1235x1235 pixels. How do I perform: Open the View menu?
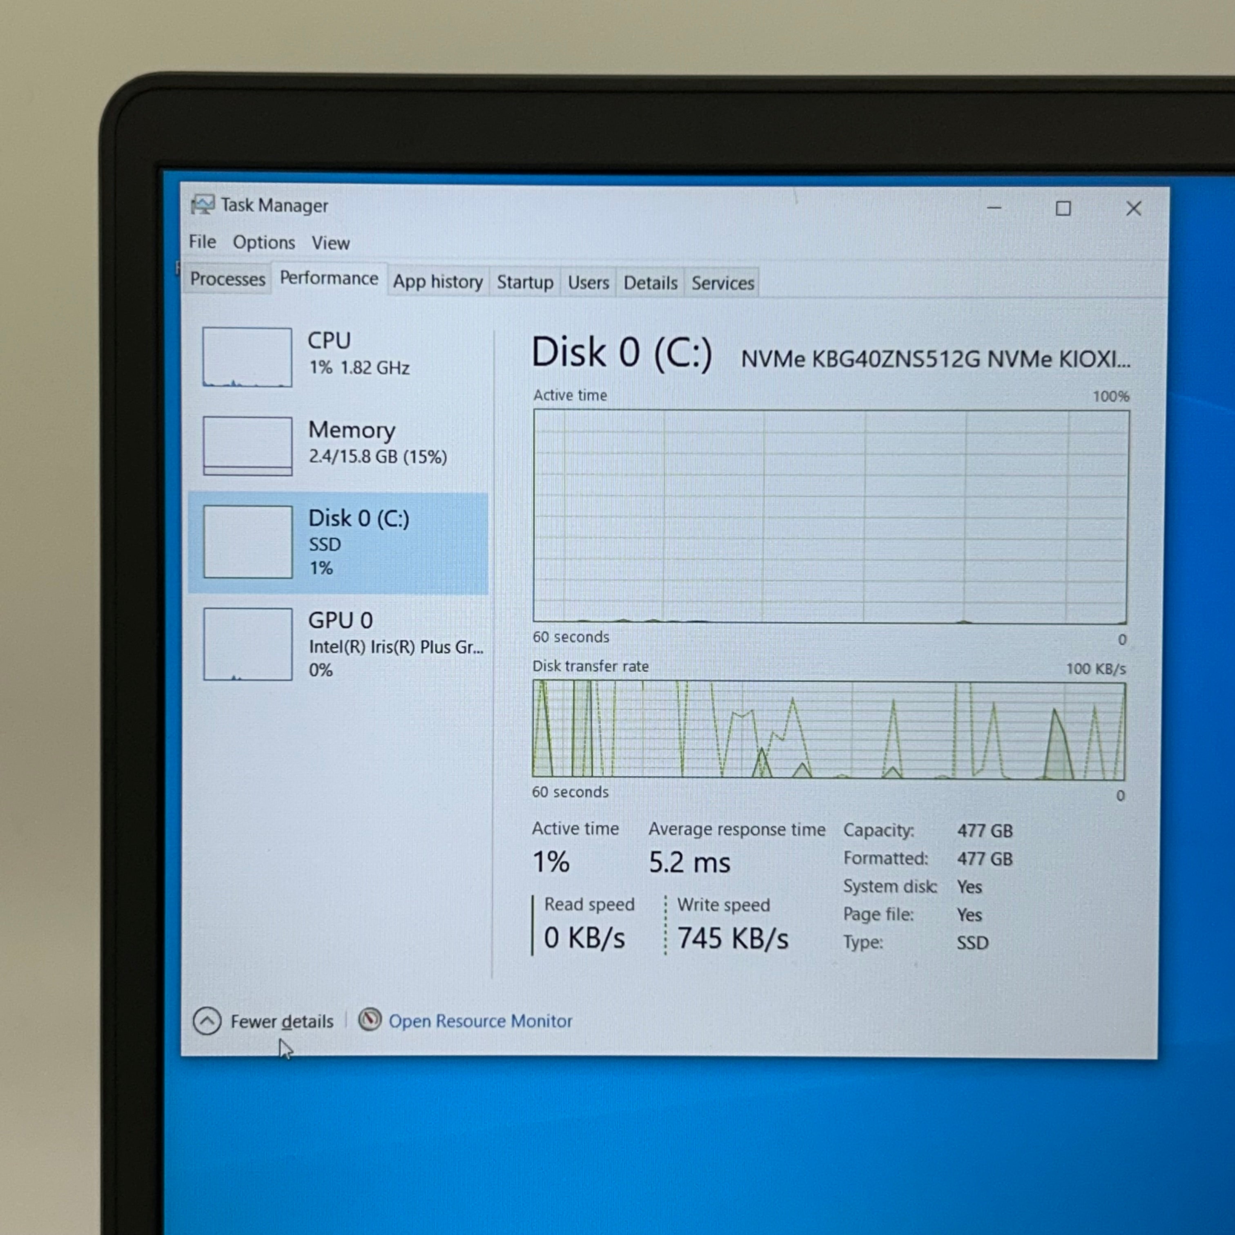tap(330, 243)
